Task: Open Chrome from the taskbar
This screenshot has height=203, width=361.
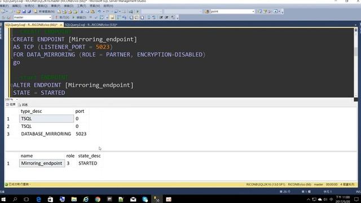Action: pos(98,199)
